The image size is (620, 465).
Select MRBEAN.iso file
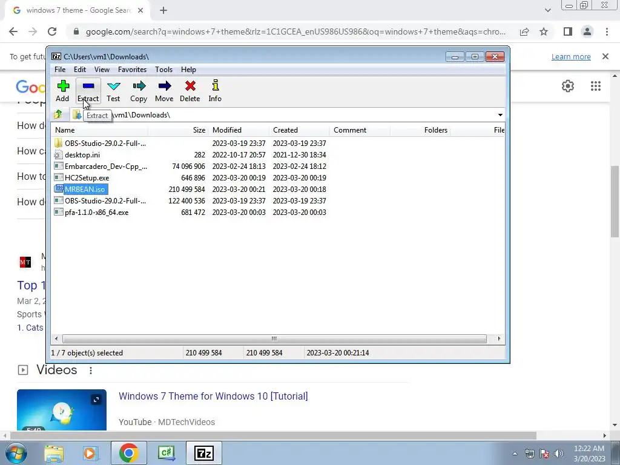click(81, 190)
